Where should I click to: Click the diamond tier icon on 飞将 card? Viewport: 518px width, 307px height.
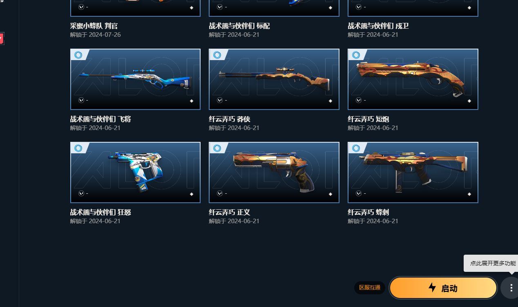click(192, 101)
